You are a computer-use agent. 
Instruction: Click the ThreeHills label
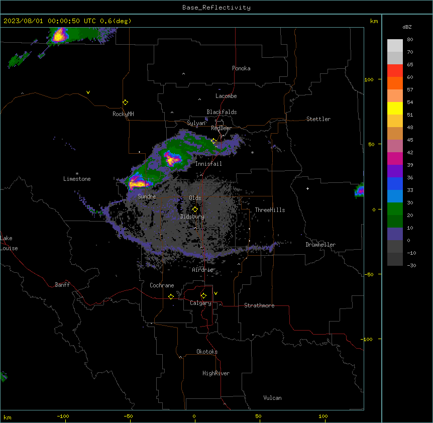(x=270, y=210)
